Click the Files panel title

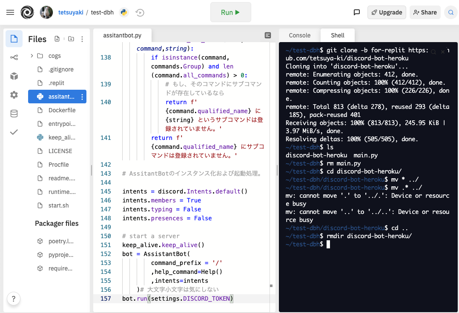point(37,39)
